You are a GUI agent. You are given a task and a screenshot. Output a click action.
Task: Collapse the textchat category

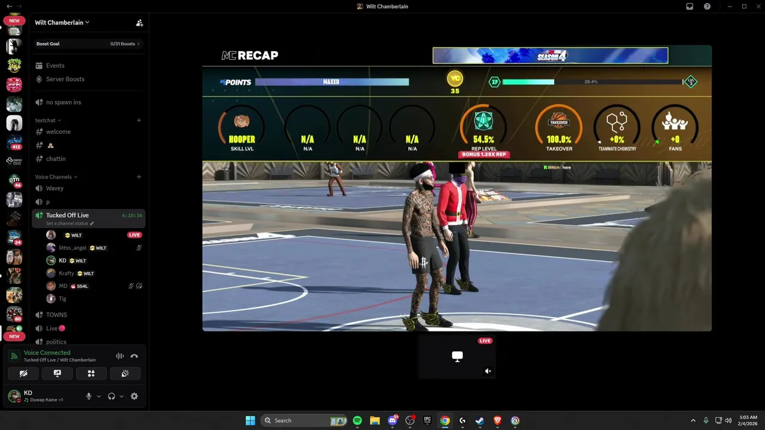coord(48,121)
